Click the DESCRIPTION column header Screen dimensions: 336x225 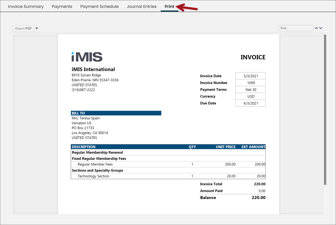click(84, 147)
